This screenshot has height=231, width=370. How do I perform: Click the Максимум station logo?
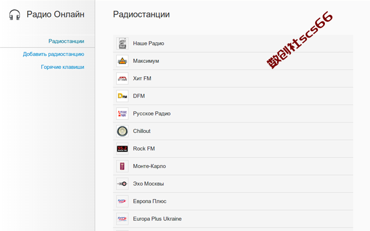[x=122, y=61]
